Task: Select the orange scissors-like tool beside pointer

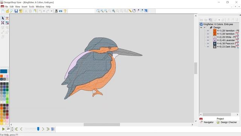Action: [x=7, y=18]
